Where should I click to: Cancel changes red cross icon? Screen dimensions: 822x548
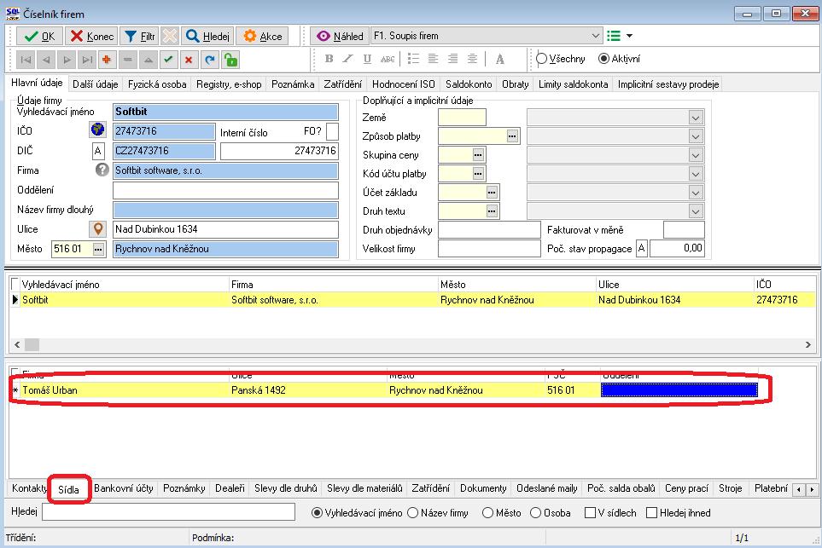coord(189,60)
